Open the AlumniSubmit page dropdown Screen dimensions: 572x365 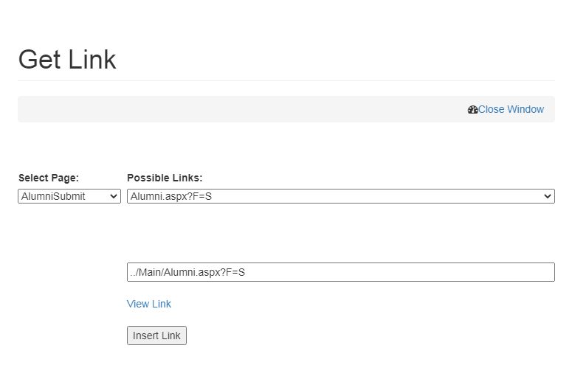point(69,196)
